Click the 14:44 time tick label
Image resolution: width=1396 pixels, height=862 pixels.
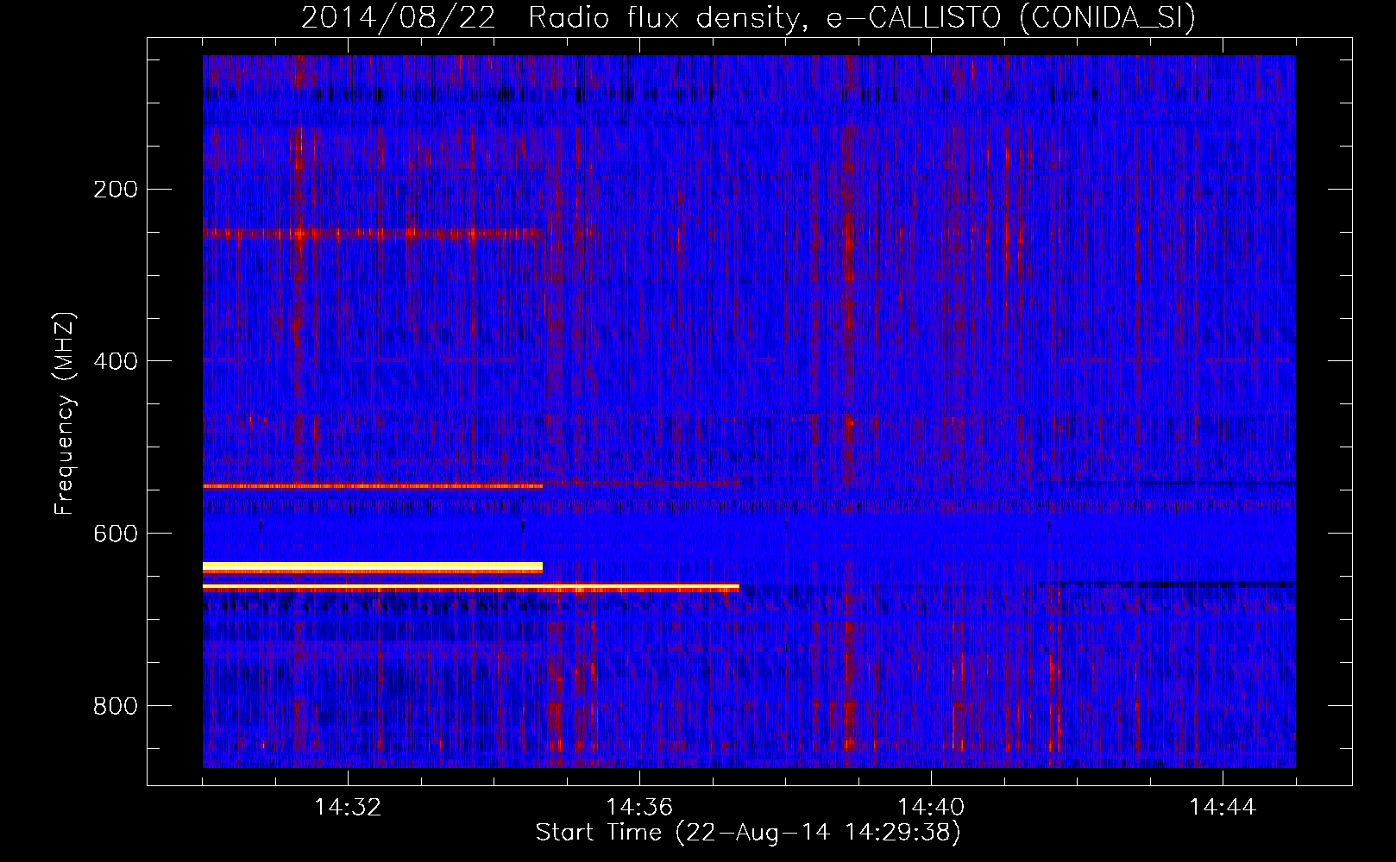pos(1223,808)
